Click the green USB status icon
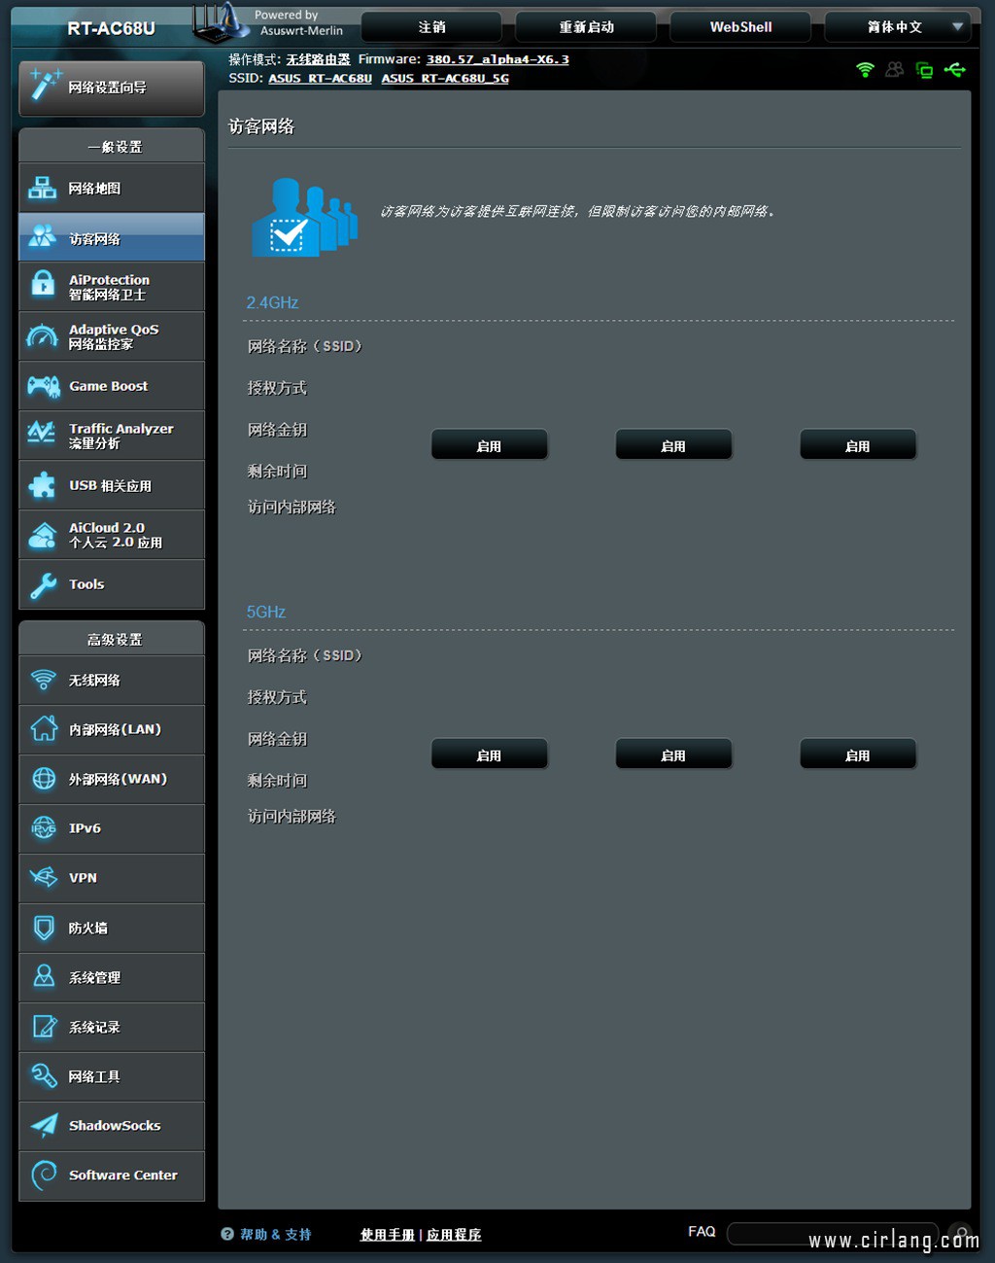Image resolution: width=995 pixels, height=1263 pixels. click(954, 70)
